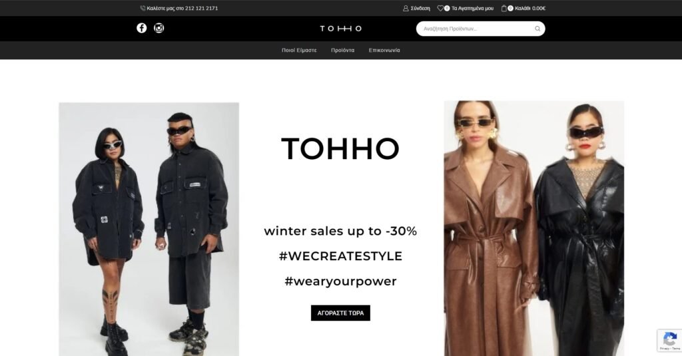The height and width of the screenshot is (356, 682).
Task: Open the Επικοινωνία menu item
Action: (384, 51)
